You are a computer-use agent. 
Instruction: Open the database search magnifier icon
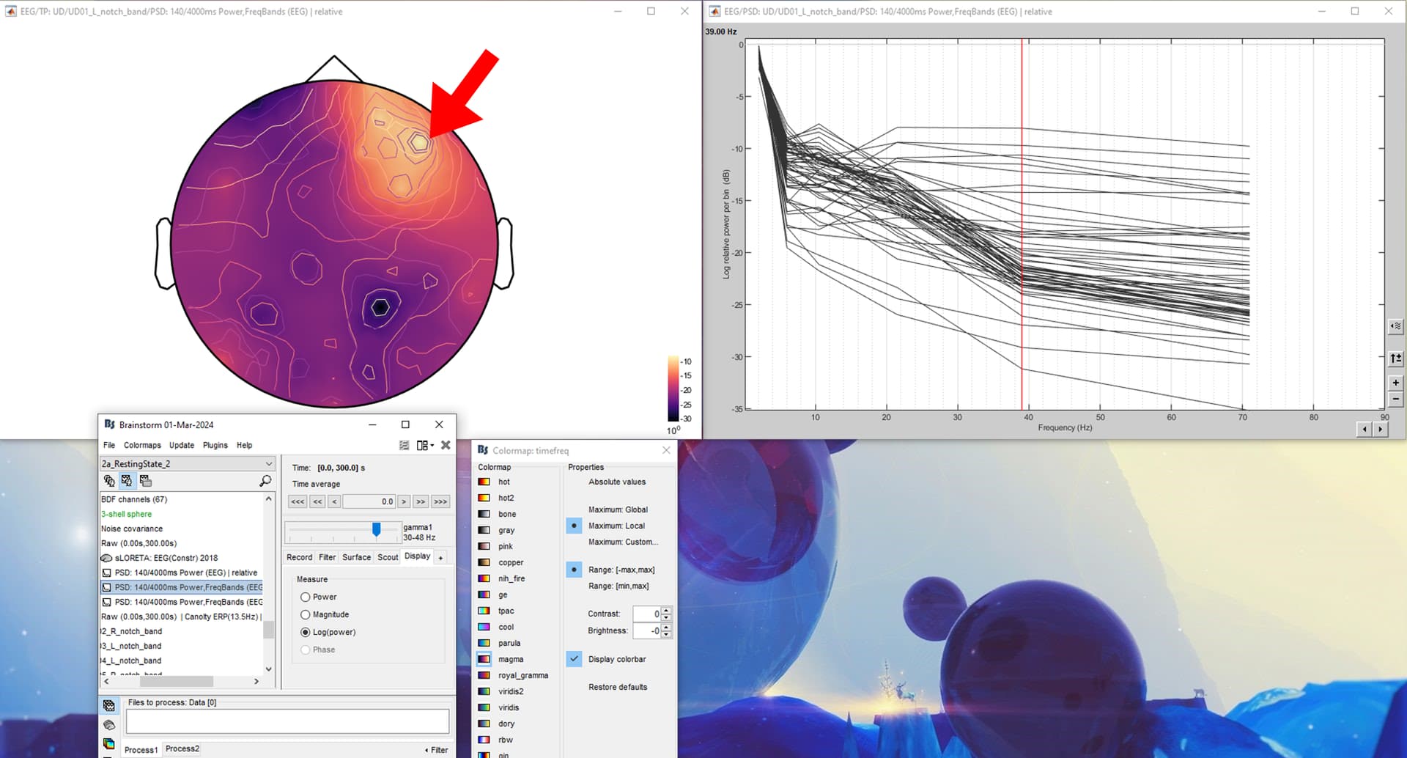pos(265,481)
